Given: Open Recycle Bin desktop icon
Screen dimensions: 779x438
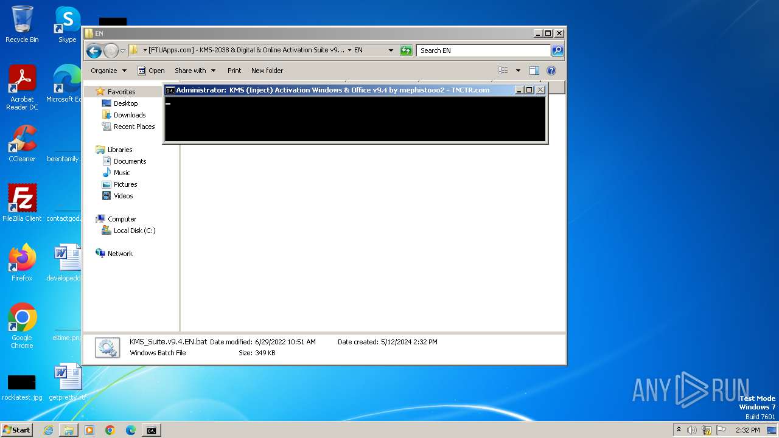Looking at the screenshot, I should (x=22, y=24).
